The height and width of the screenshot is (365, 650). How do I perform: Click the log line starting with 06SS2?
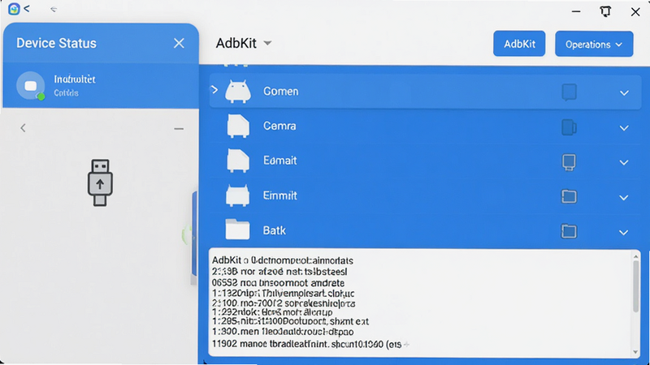click(278, 282)
